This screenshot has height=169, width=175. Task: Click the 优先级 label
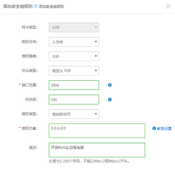click(x=31, y=99)
